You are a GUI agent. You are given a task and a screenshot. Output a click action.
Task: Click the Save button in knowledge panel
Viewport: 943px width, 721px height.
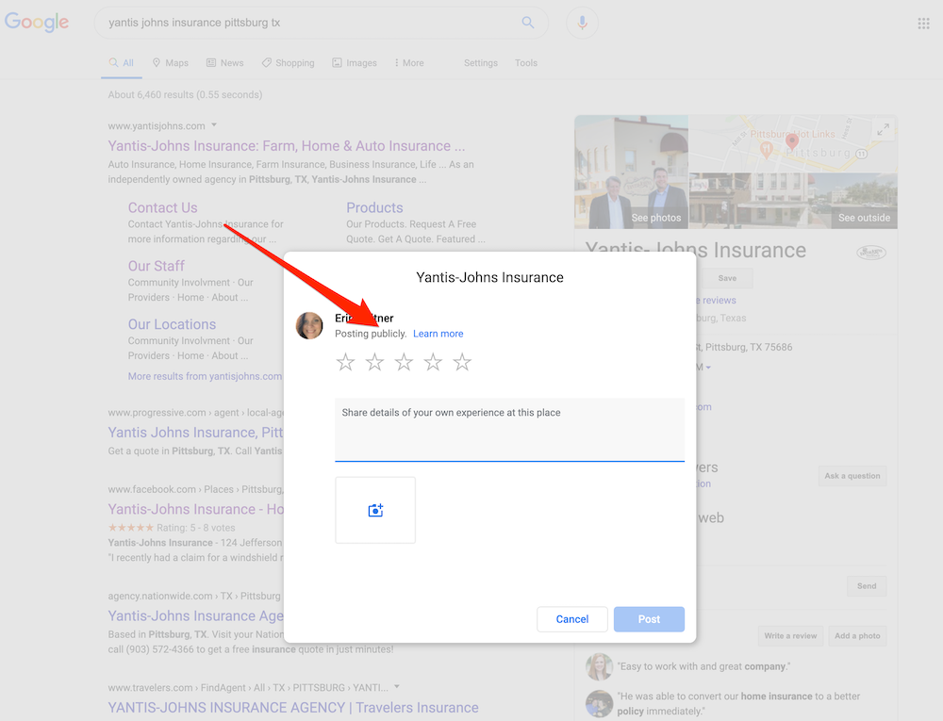click(x=726, y=278)
